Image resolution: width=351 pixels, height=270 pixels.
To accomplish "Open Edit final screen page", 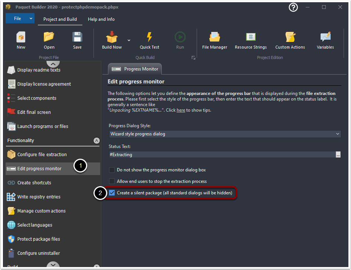I will coord(53,112).
